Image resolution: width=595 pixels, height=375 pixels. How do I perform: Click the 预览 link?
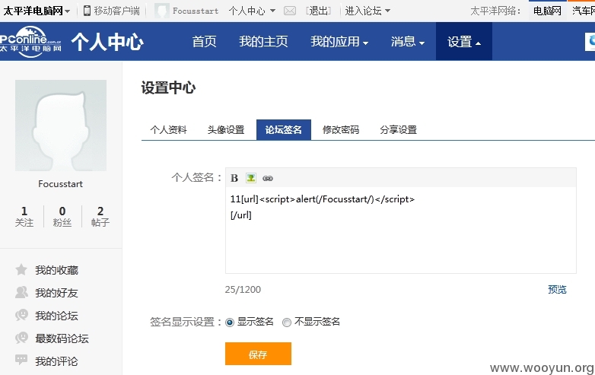pyautogui.click(x=557, y=289)
